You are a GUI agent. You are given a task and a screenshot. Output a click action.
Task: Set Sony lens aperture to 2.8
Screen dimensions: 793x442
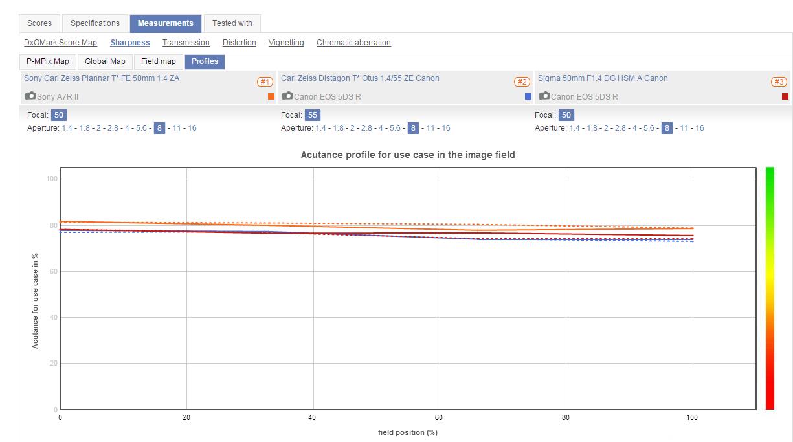click(x=113, y=128)
